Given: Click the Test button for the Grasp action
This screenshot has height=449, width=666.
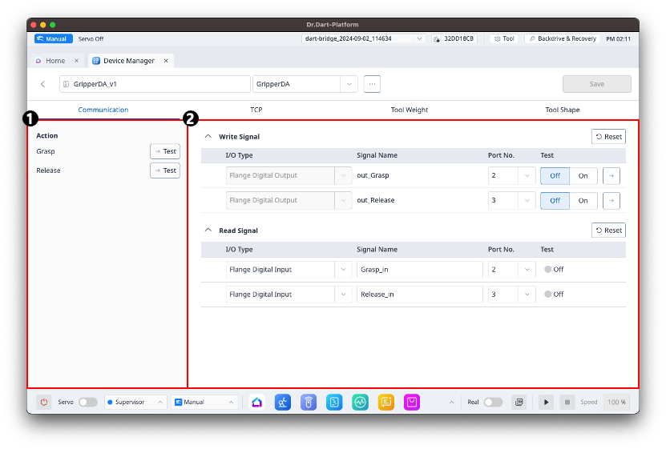Looking at the screenshot, I should click(x=165, y=151).
